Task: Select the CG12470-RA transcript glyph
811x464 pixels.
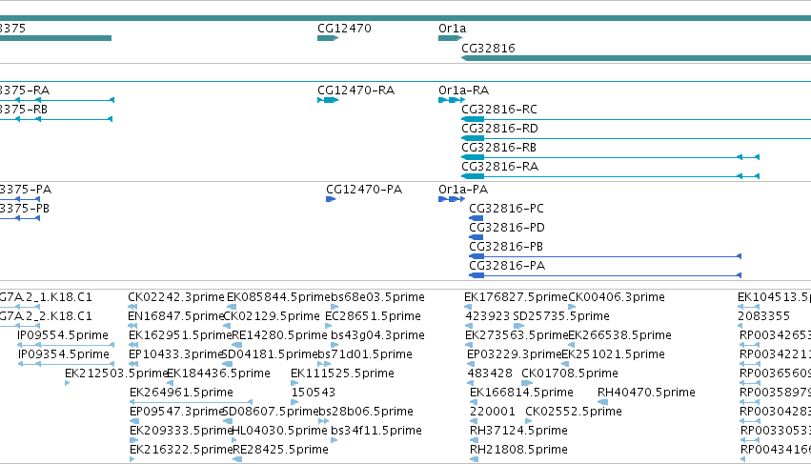Action: (x=328, y=100)
